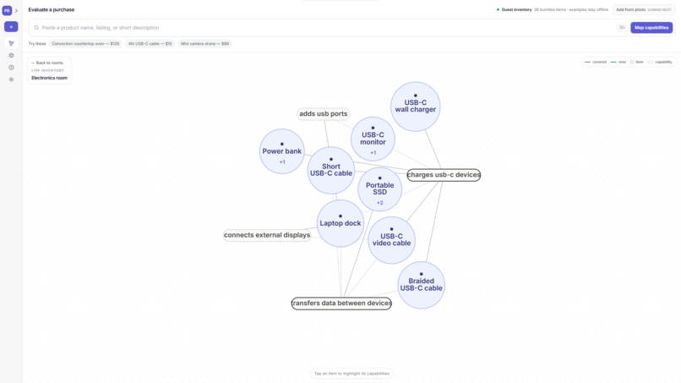Select the Laptop dock node
Image resolution: width=681 pixels, height=383 pixels.
(x=340, y=223)
